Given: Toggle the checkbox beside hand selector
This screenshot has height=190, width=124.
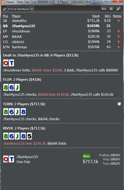Looking at the screenshot, I should (x=5, y=9).
